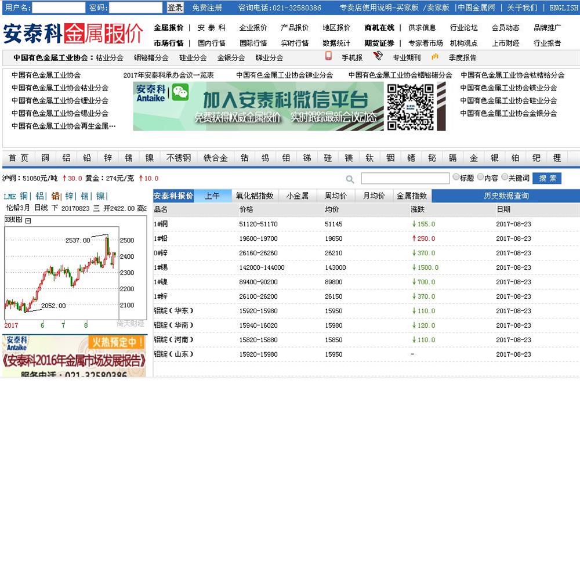
Task: Click the 铝锭(山东) row name
Action: [173, 354]
